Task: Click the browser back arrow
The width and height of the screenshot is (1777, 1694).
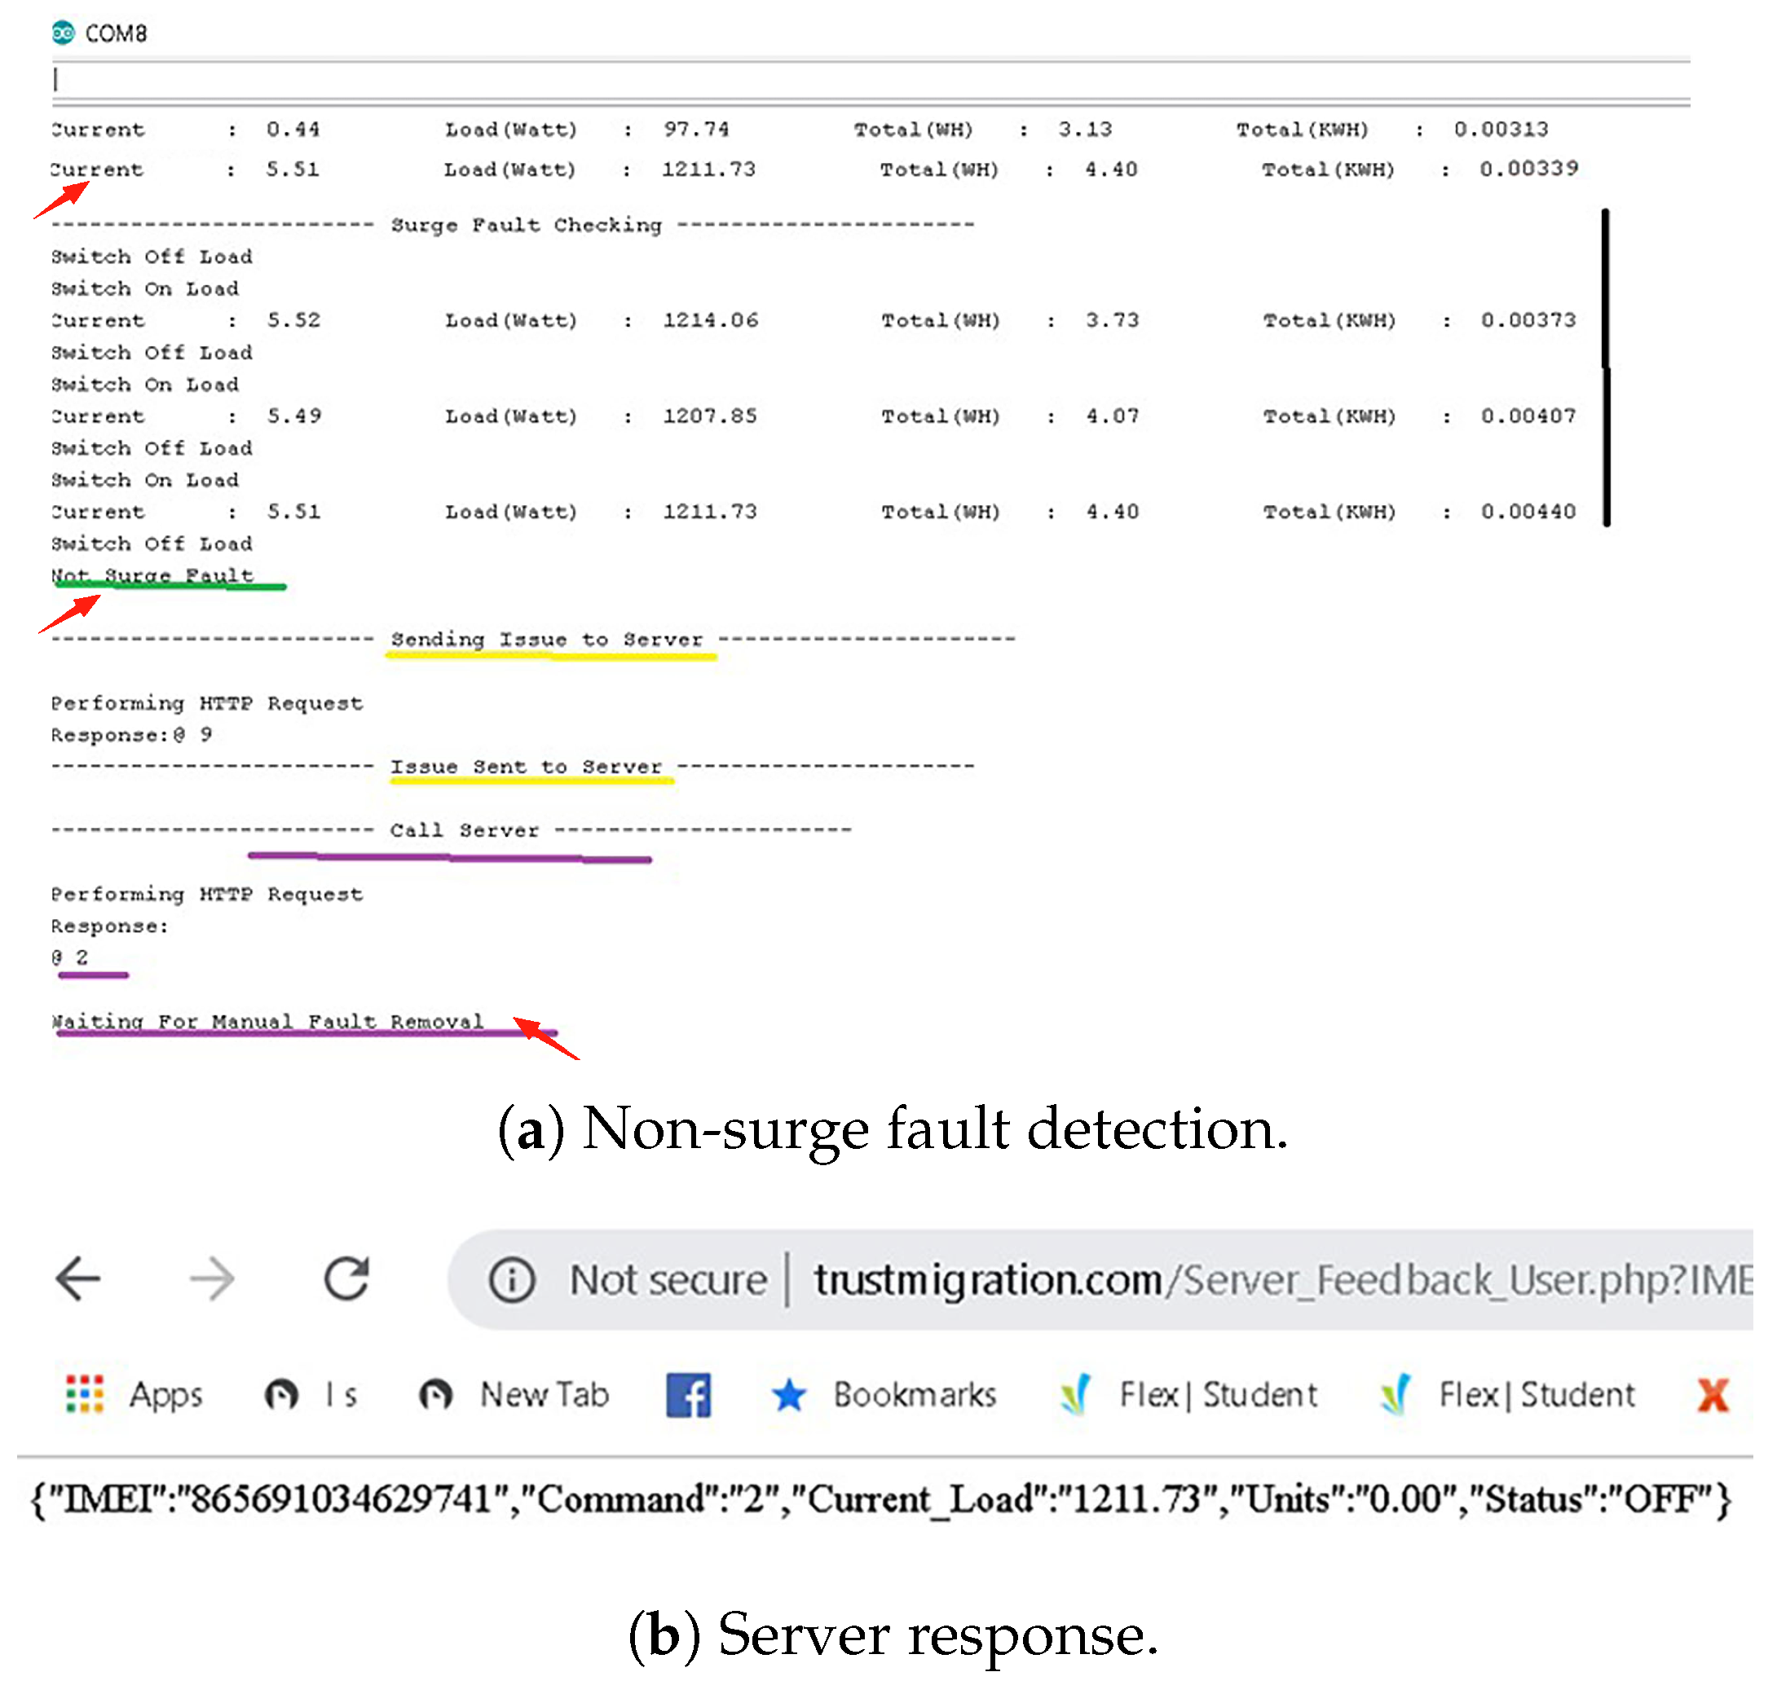Action: 77,1278
